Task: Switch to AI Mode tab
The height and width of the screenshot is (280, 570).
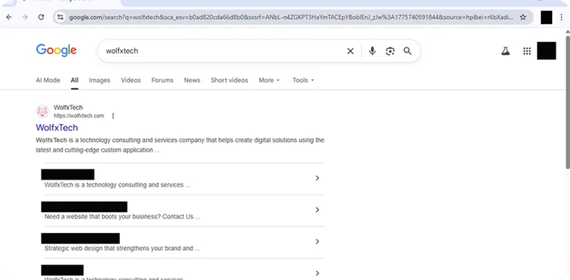Action: tap(48, 81)
